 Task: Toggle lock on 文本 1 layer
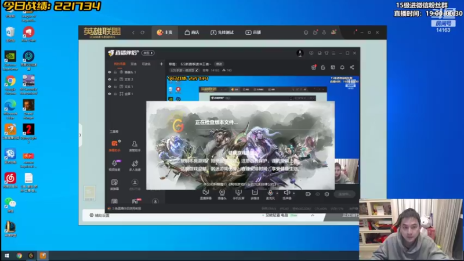(x=115, y=86)
